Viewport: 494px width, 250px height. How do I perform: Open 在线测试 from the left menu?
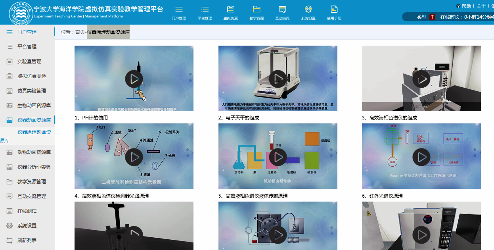click(x=27, y=211)
